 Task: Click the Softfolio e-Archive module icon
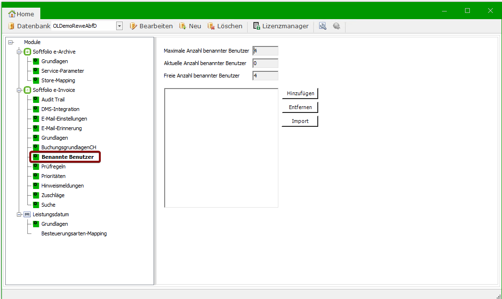[27, 52]
